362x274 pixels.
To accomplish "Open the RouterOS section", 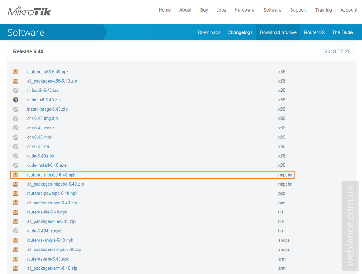I will click(314, 32).
